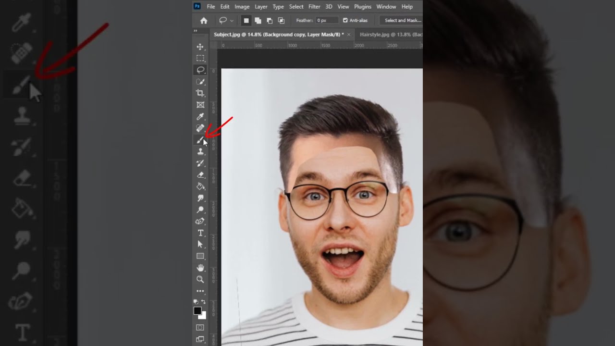The image size is (615, 346).
Task: Select the Eyedropper tool
Action: click(200, 116)
